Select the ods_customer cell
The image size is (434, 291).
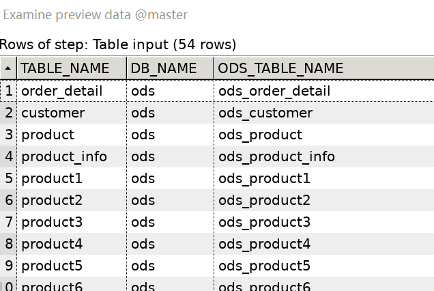(265, 113)
